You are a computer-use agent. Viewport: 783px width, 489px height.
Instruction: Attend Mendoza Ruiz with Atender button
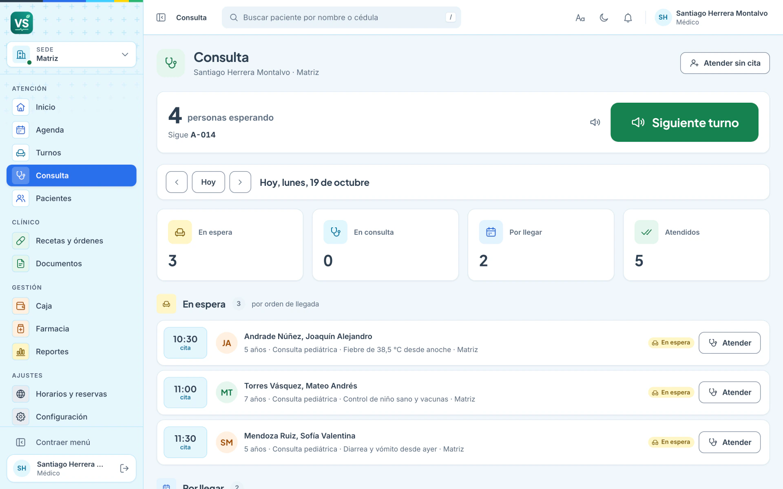[729, 442]
